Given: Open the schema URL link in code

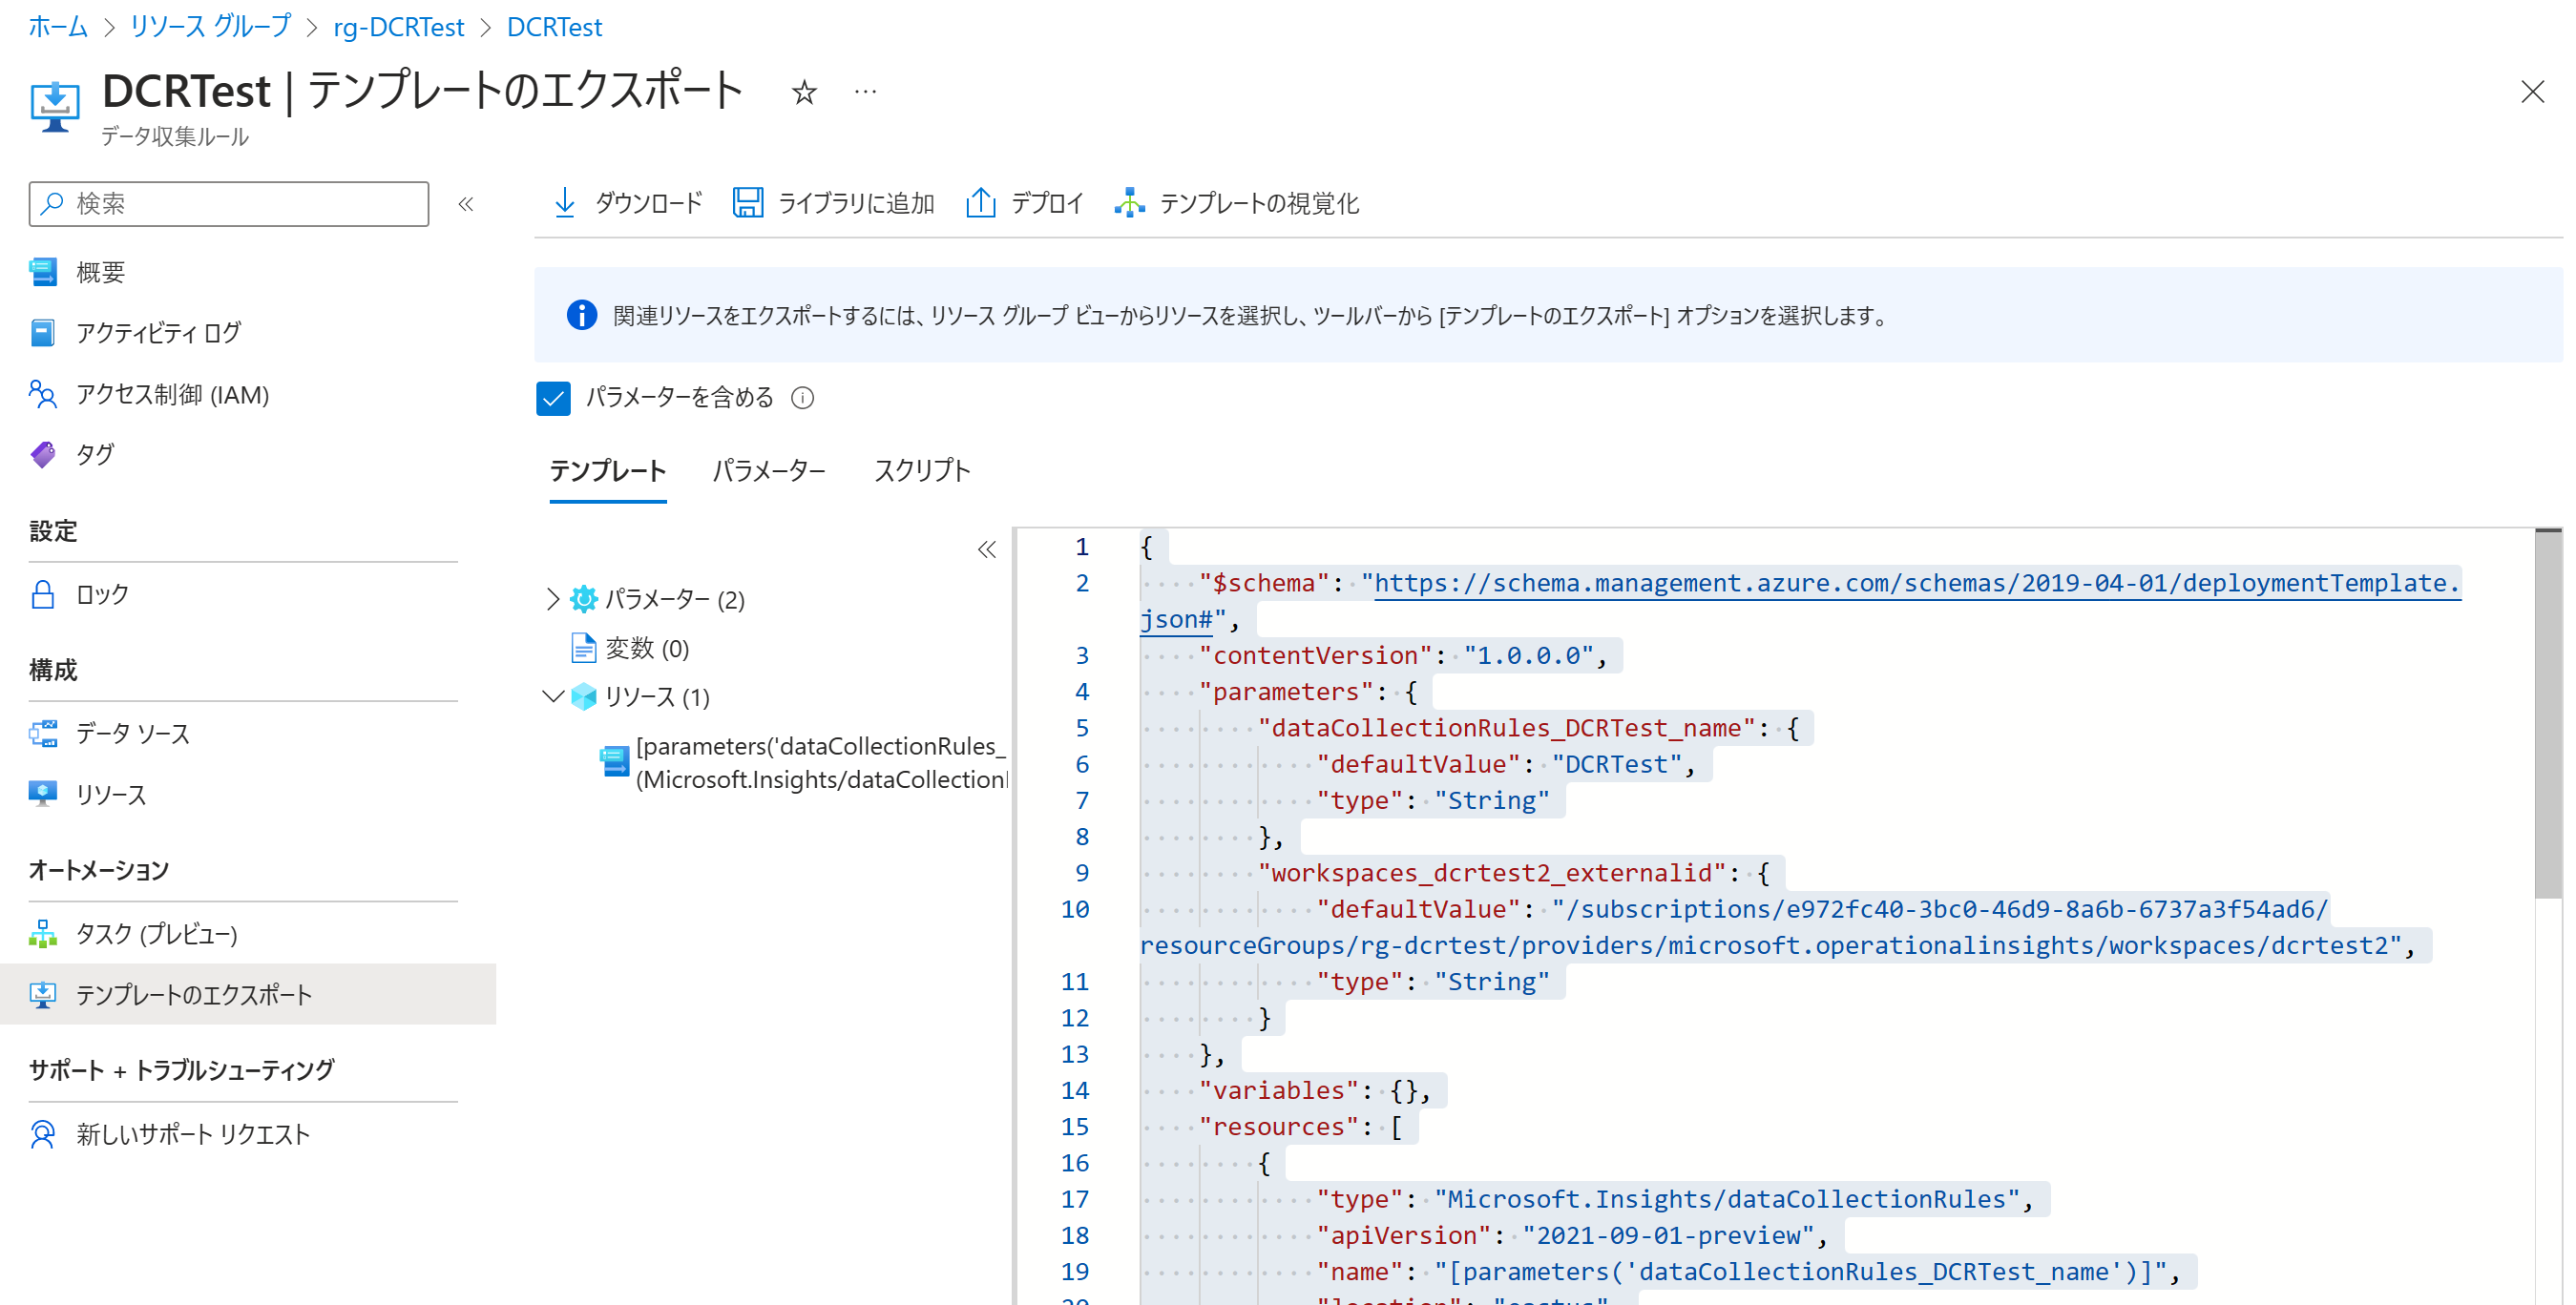Looking at the screenshot, I should click(x=1914, y=583).
